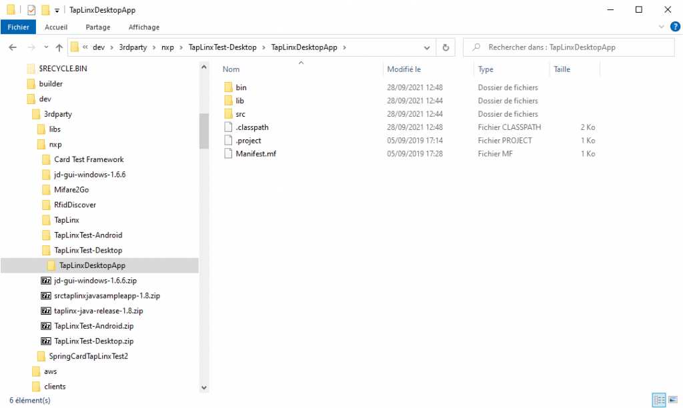Select the src folder icon
Image resolution: width=683 pixels, height=408 pixels.
point(228,113)
